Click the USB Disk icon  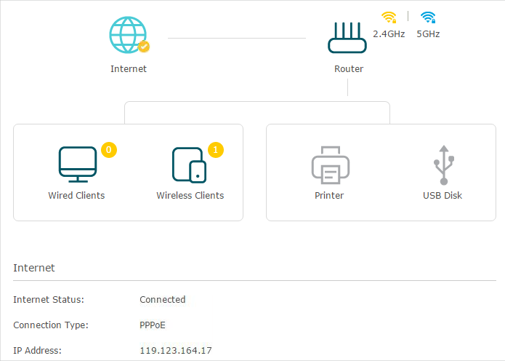coord(442,163)
